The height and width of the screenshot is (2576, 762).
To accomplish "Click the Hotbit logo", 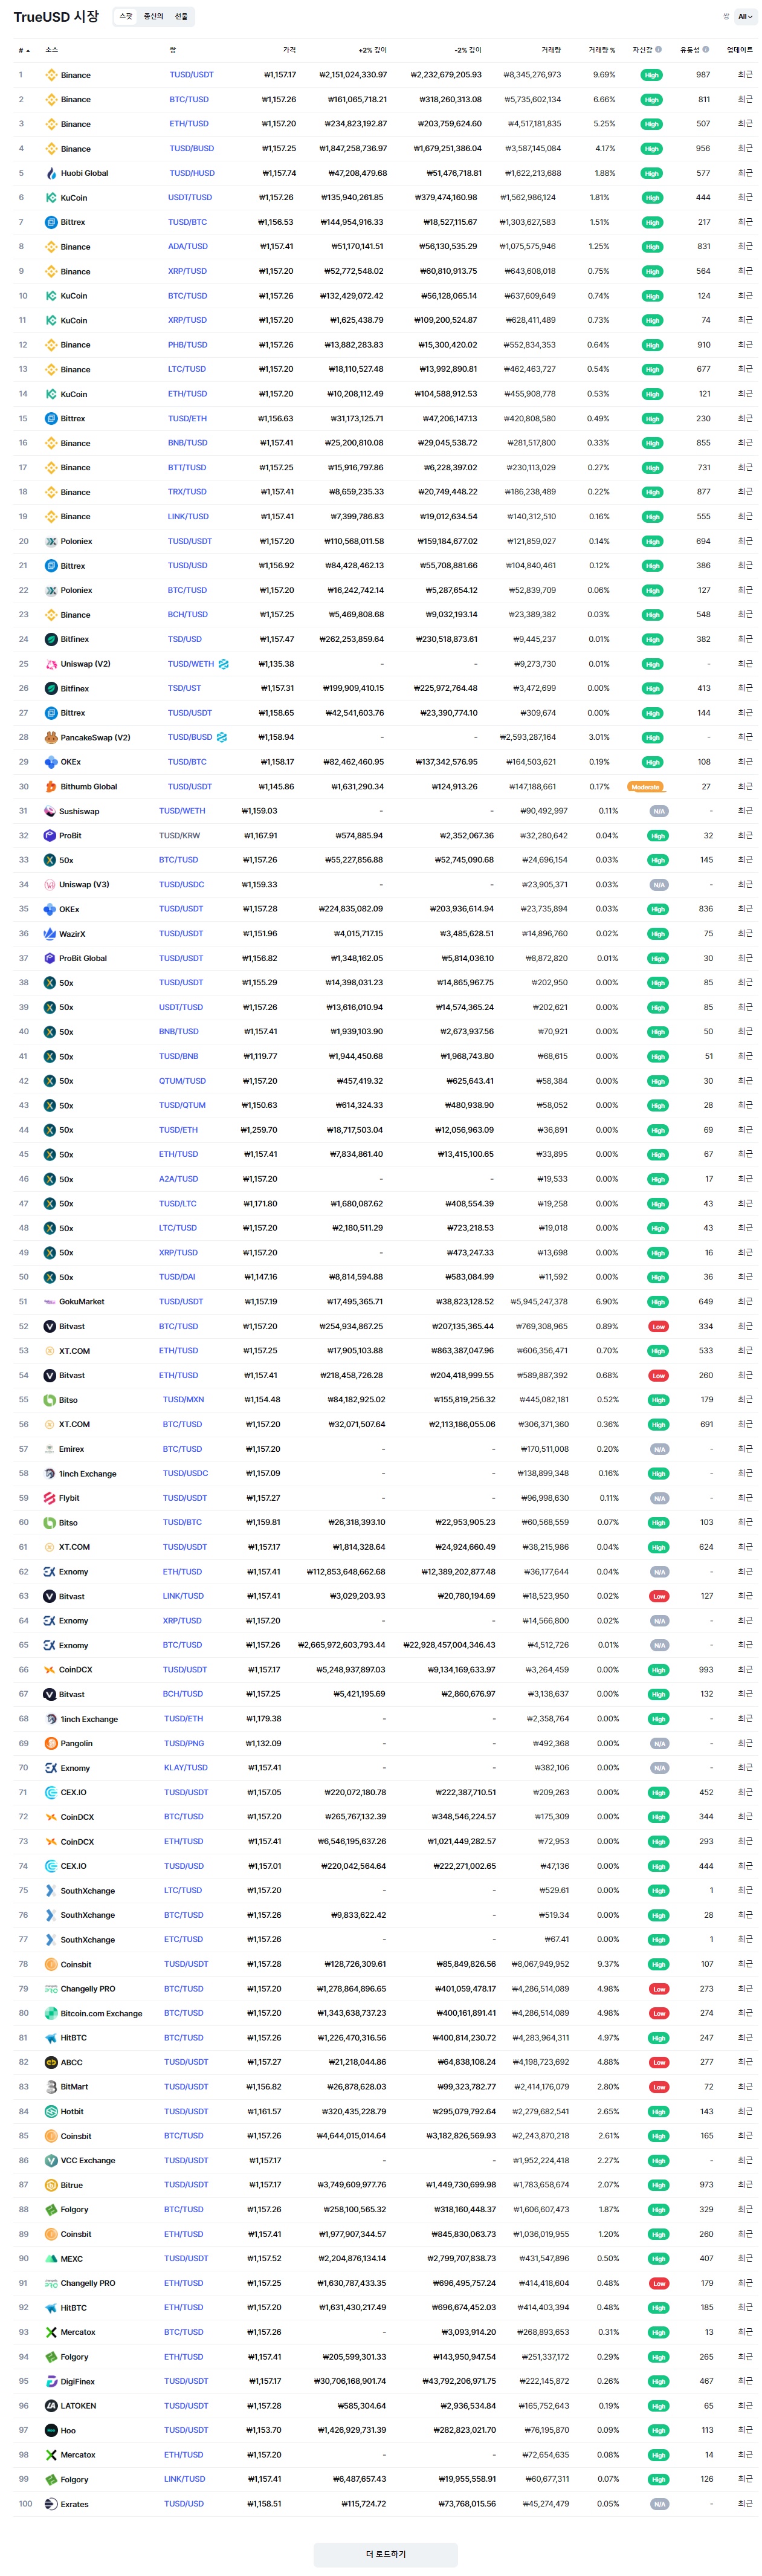I will tap(51, 2111).
